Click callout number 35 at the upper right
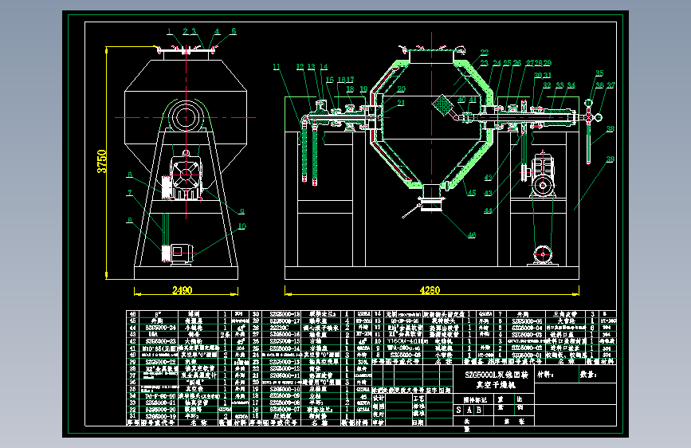Image resolution: width=691 pixels, height=448 pixels. coord(599,73)
